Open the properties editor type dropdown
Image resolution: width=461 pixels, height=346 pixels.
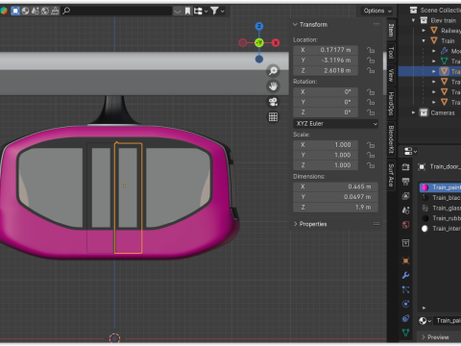click(x=410, y=151)
